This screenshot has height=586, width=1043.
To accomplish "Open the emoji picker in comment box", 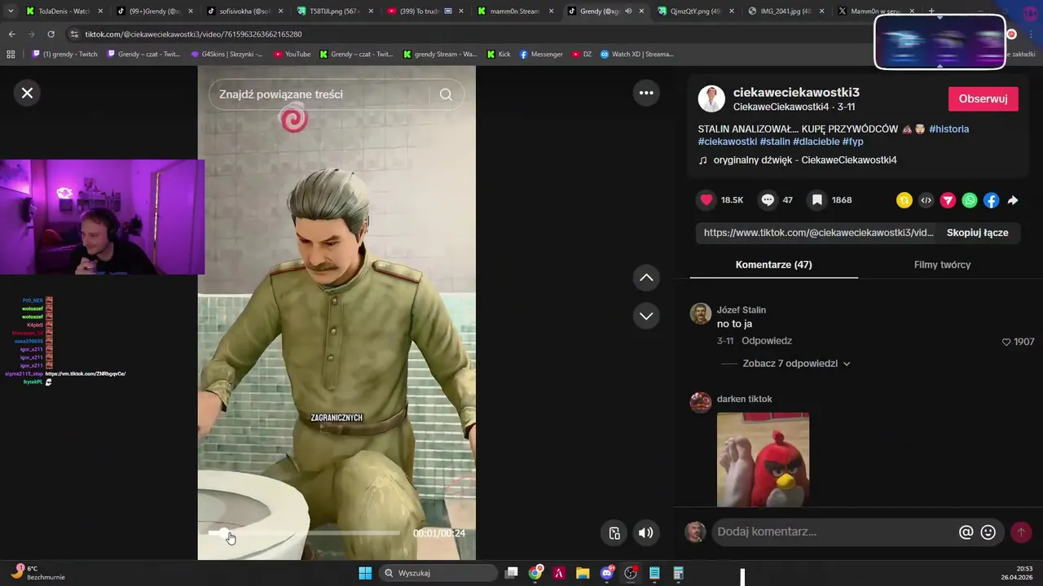I will [988, 532].
